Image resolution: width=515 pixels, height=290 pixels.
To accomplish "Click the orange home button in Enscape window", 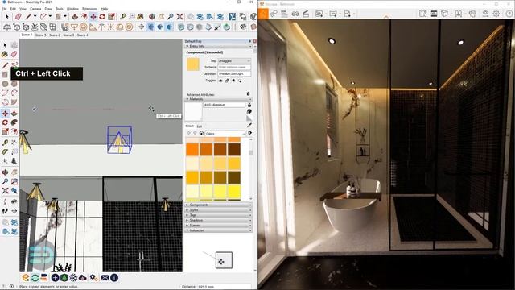I will [263, 14].
